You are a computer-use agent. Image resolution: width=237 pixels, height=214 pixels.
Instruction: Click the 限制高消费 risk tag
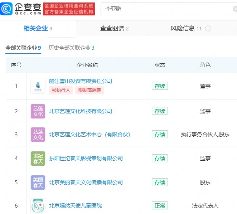point(90,91)
